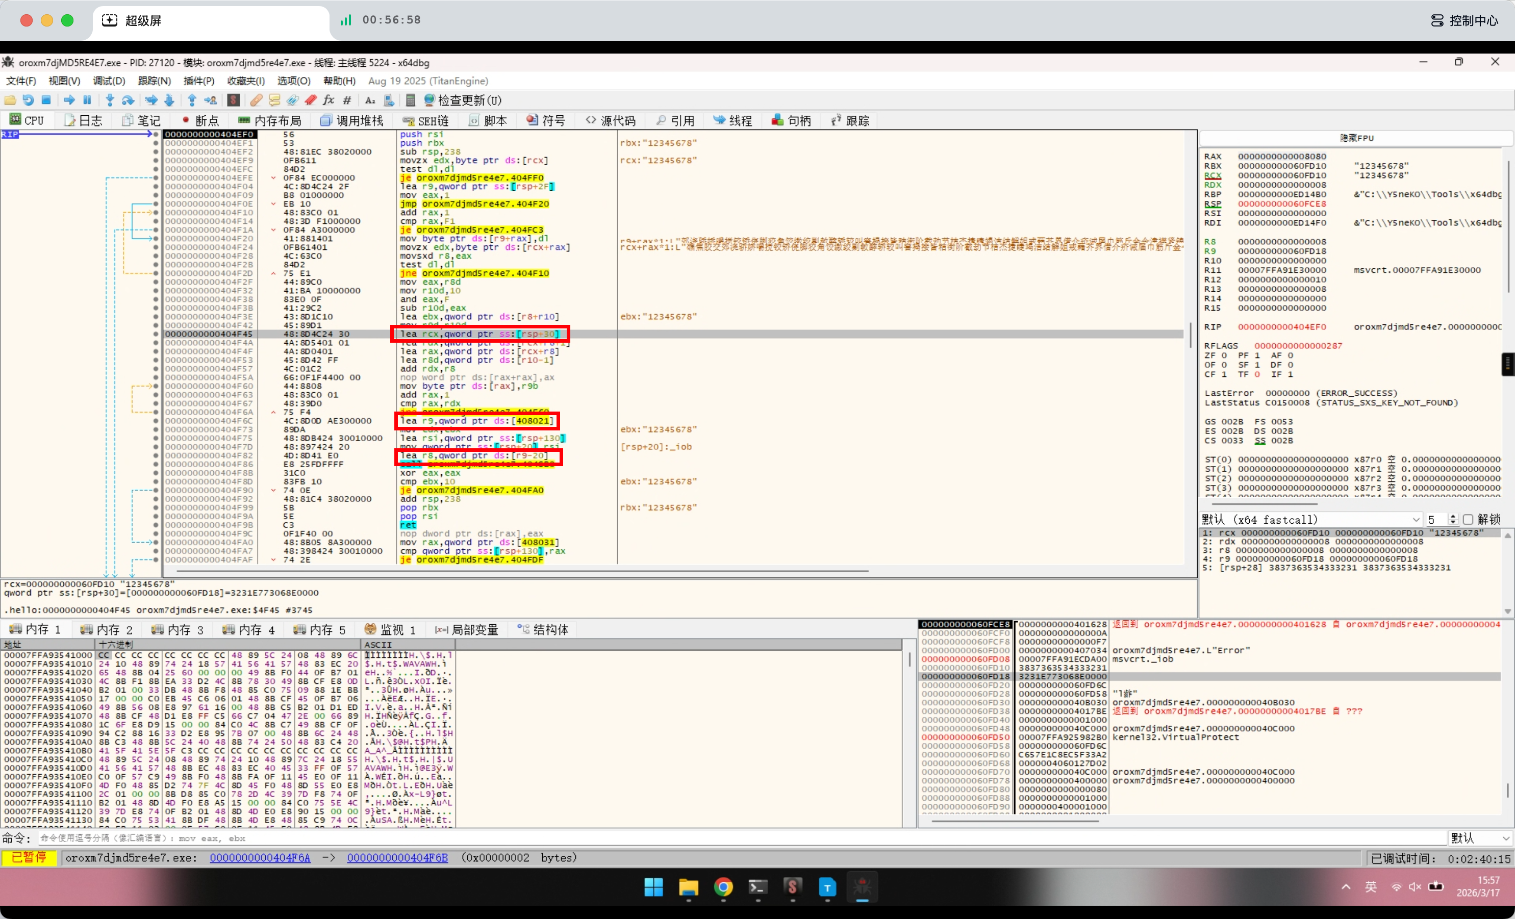Screen dimensions: 1515x919
Task: Switch to the 内存布局 tab
Action: pos(270,120)
